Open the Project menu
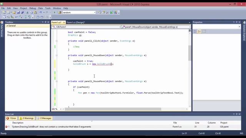Screen dimensions: 246x138 point(23,8)
